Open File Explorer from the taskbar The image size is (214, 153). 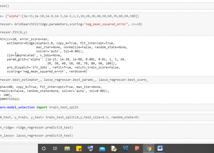tap(67, 148)
